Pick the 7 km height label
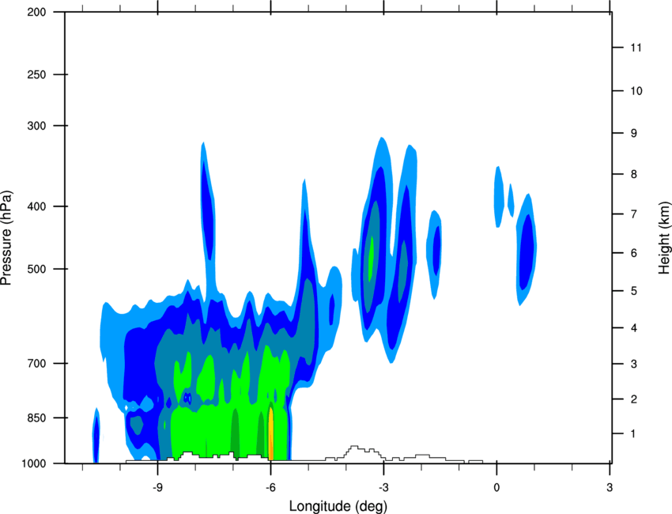The height and width of the screenshot is (514, 672). point(634,214)
